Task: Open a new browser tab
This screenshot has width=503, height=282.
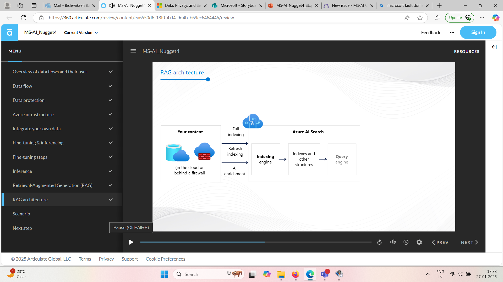Action: coord(439,5)
